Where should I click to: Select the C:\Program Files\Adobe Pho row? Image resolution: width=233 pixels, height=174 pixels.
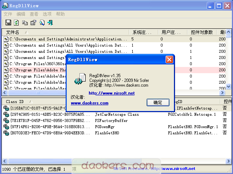114,70
